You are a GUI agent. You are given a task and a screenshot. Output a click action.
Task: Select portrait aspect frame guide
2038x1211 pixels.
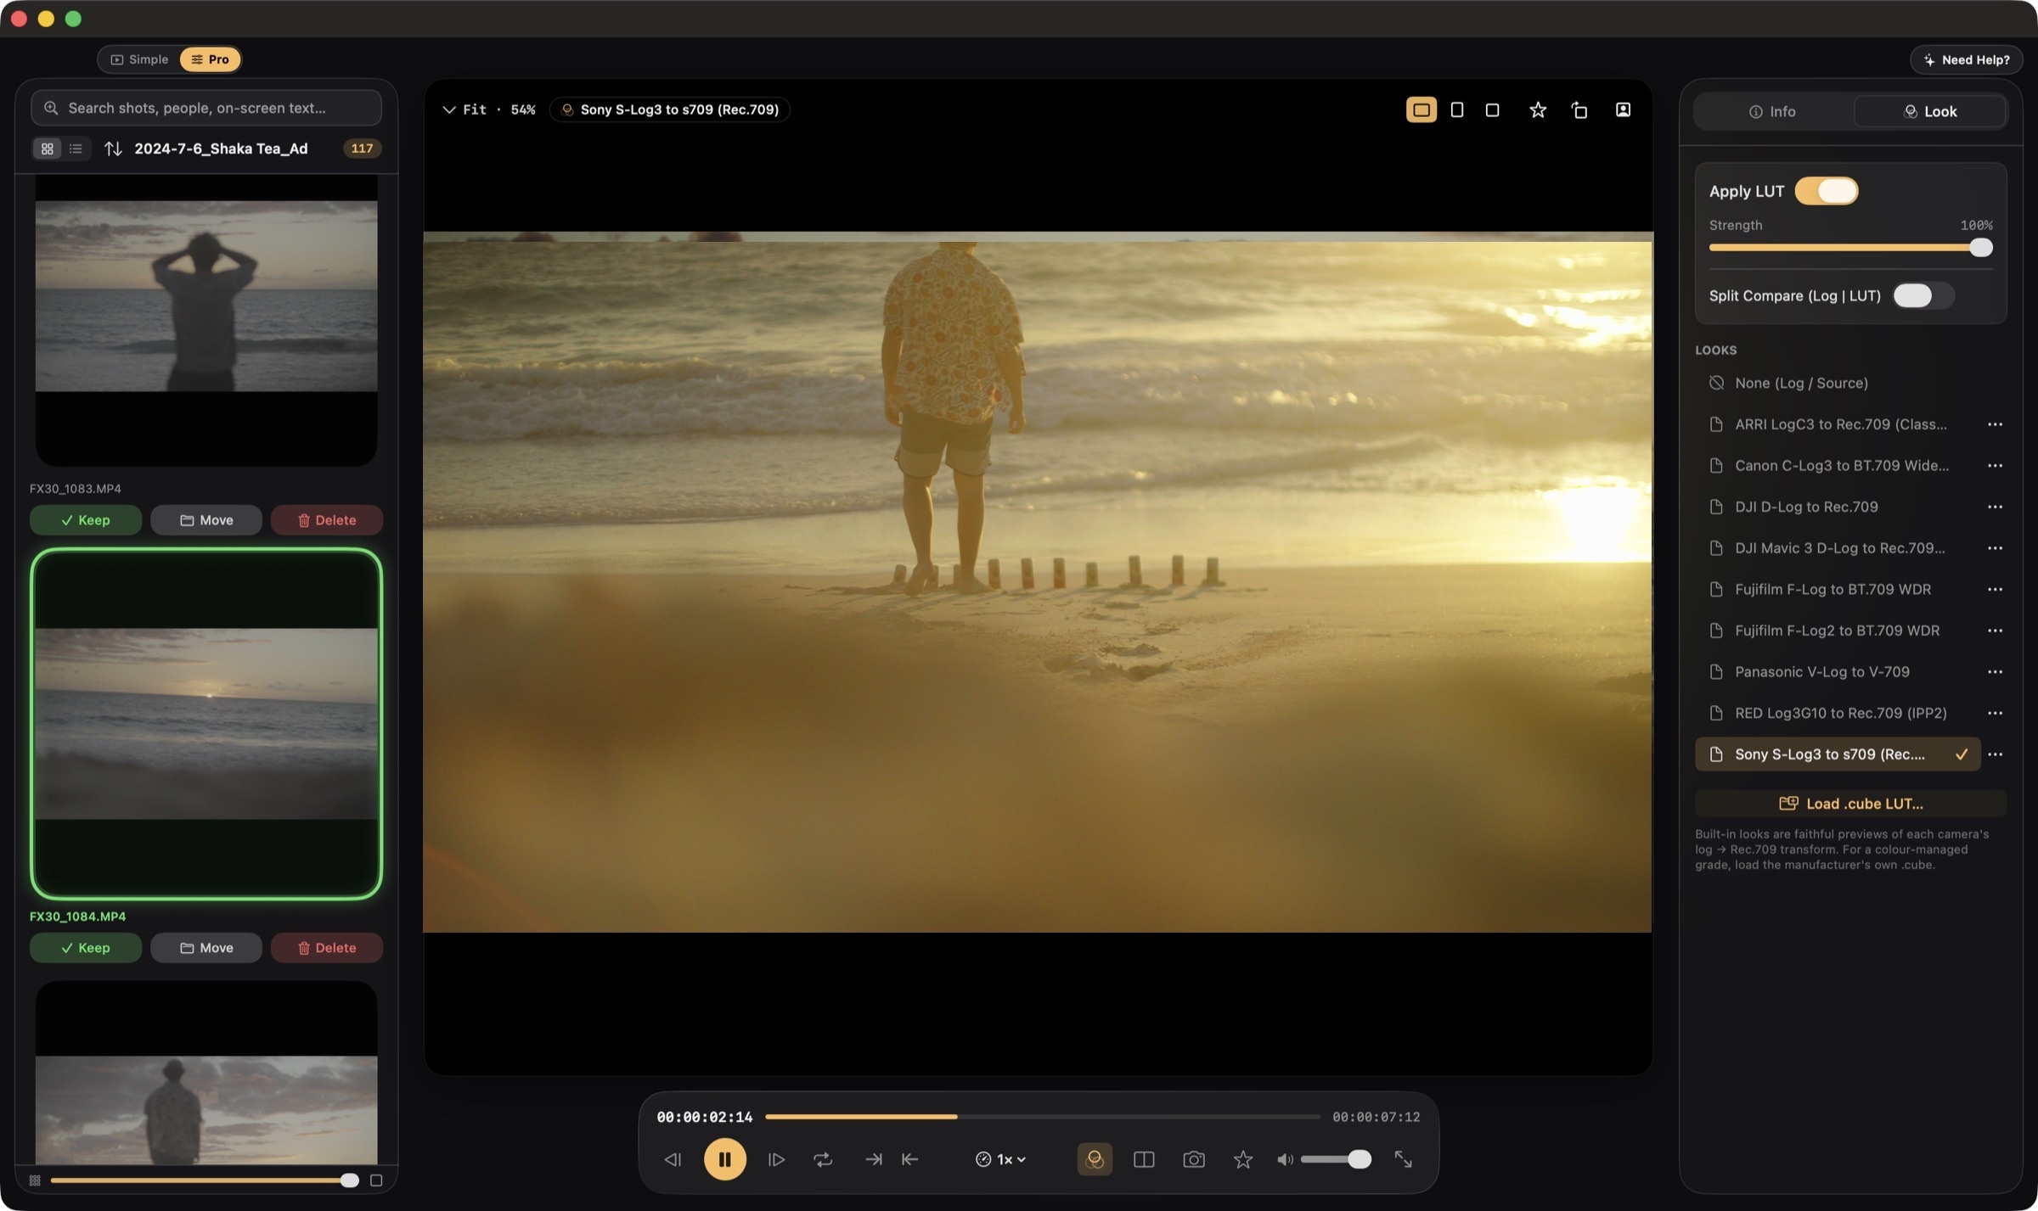(1457, 109)
